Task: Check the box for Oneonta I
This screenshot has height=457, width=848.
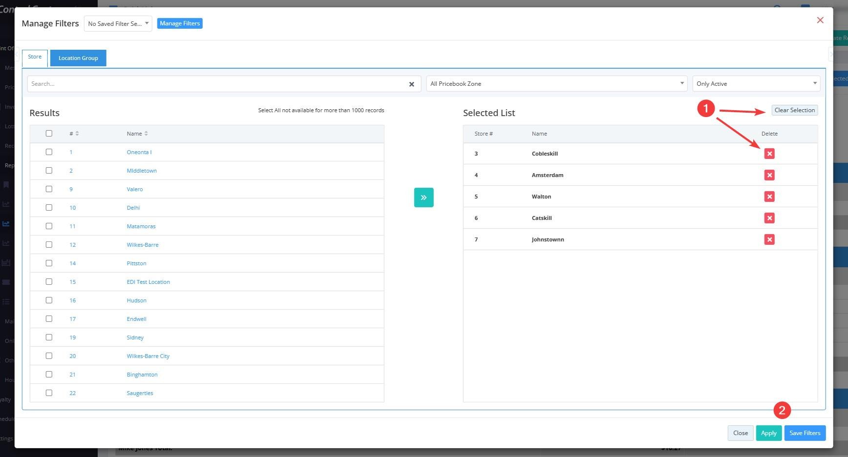Action: 49,152
